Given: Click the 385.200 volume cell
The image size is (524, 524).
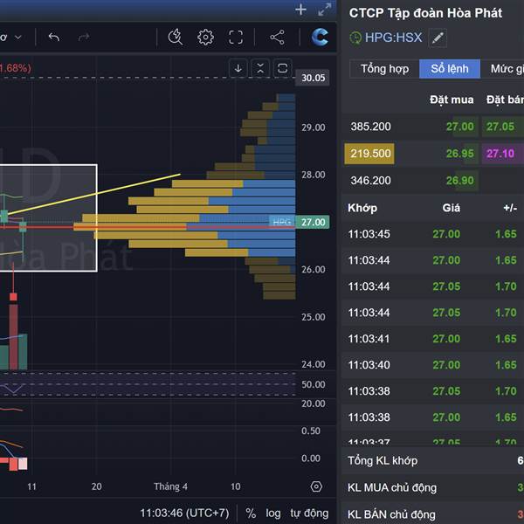Looking at the screenshot, I should click(x=370, y=127).
